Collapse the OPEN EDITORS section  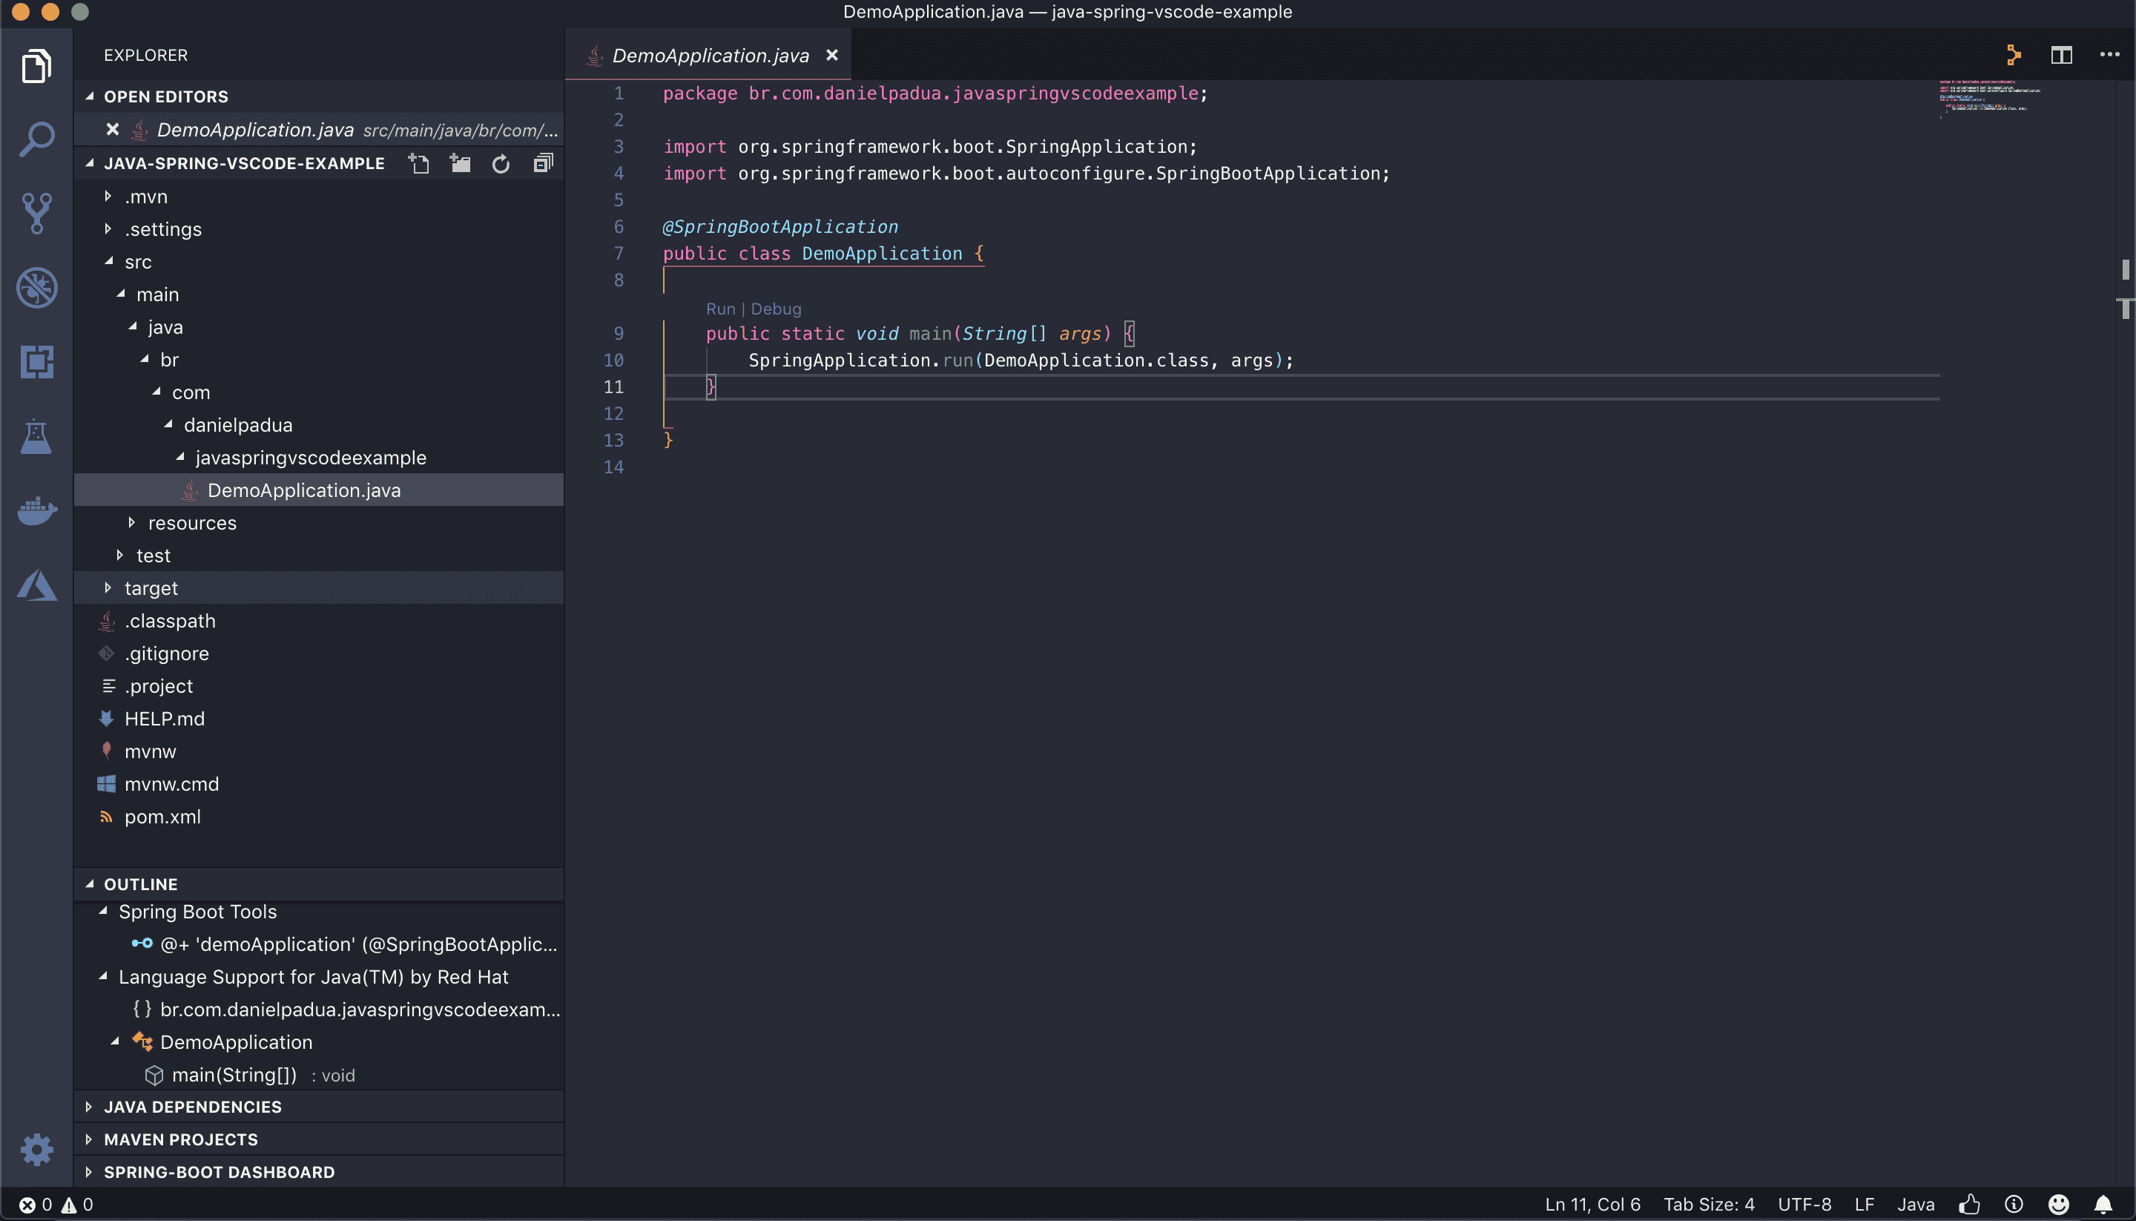(x=90, y=96)
